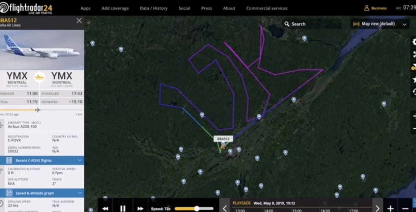416x212 pixels.
Task: Click the 16:00 mark on playback timeline
Action: point(325,210)
